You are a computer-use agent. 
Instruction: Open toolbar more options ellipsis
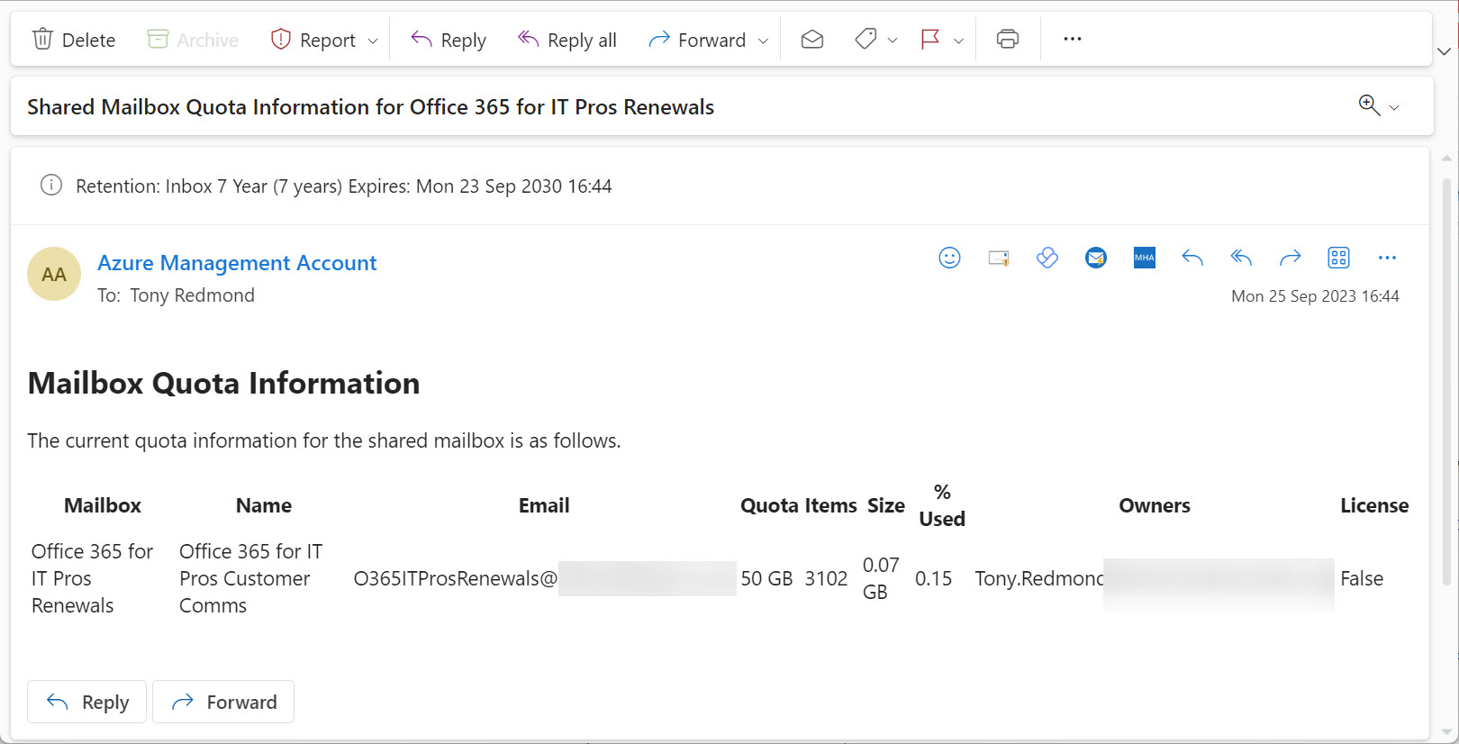point(1073,39)
